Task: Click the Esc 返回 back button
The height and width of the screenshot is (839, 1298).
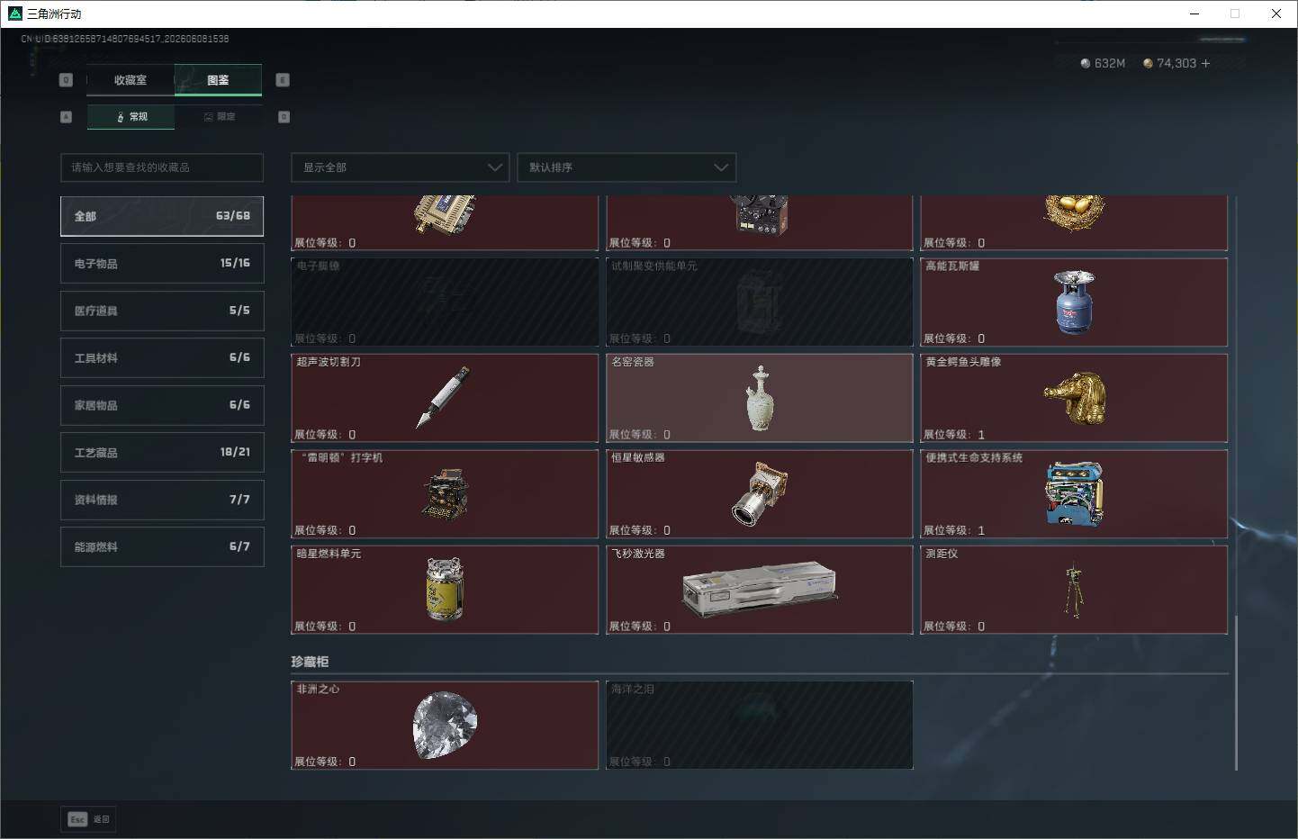Action: 88,819
